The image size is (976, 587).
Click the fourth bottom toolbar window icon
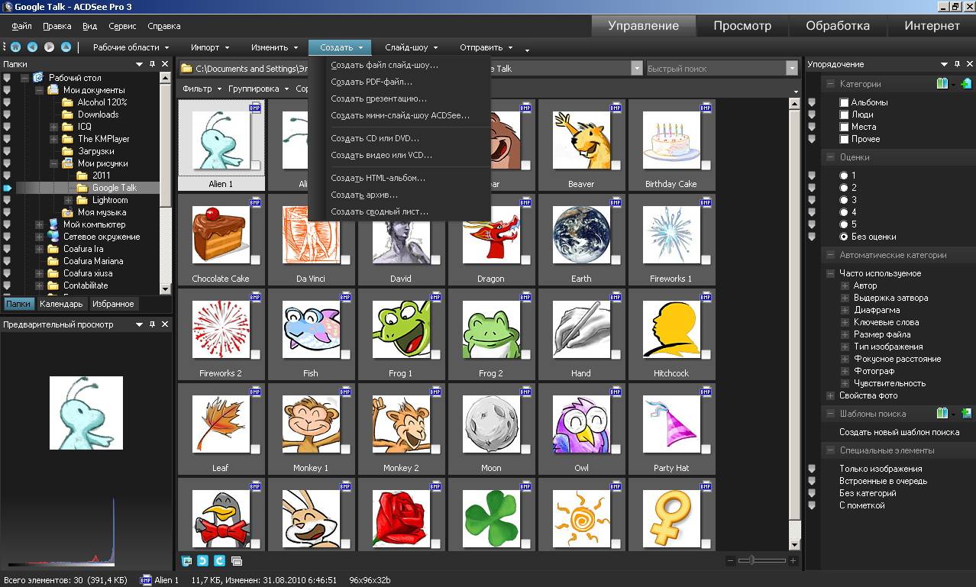tap(236, 561)
